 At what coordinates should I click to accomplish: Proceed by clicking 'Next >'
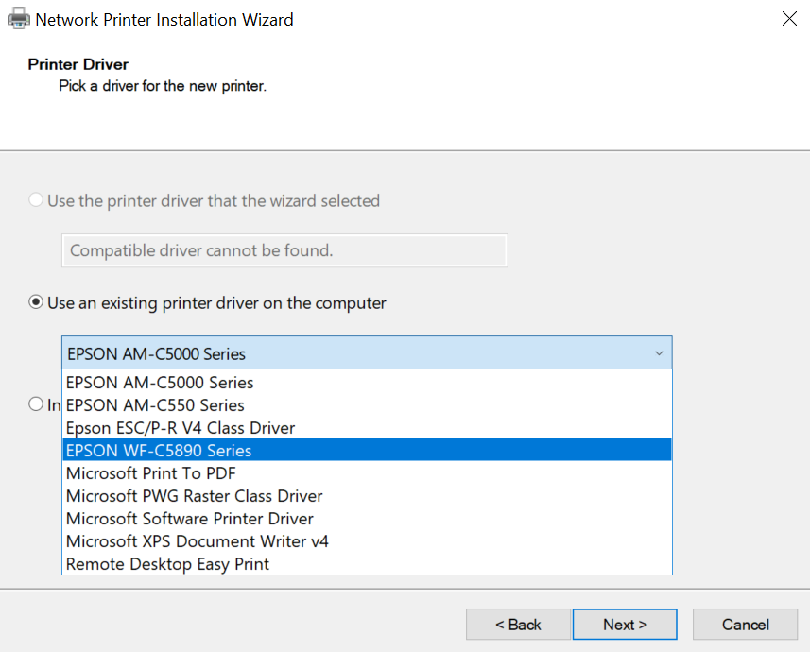click(x=625, y=625)
